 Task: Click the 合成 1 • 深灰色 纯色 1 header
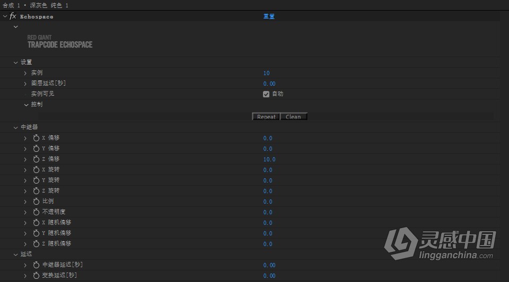click(36, 5)
